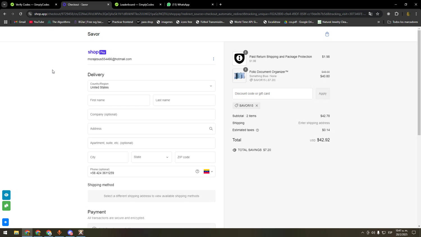Viewport: 421px width, 237px height.
Task: Go back to previous page
Action: [5, 14]
